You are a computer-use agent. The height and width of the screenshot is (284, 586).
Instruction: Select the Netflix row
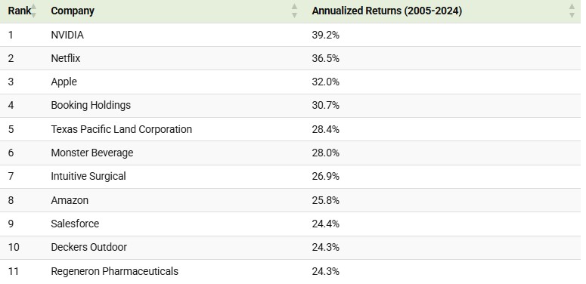coord(290,59)
